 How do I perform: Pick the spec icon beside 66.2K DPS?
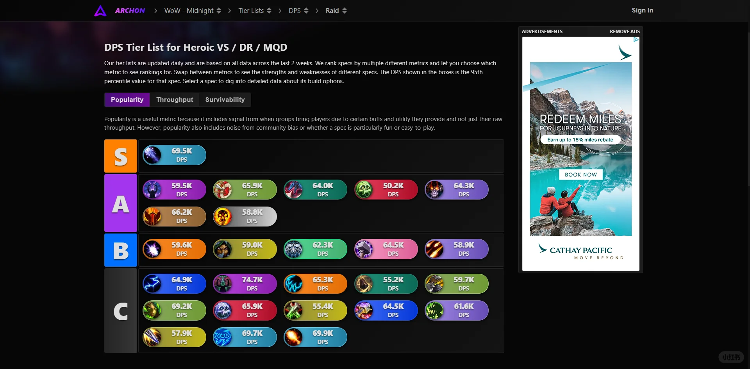click(152, 216)
